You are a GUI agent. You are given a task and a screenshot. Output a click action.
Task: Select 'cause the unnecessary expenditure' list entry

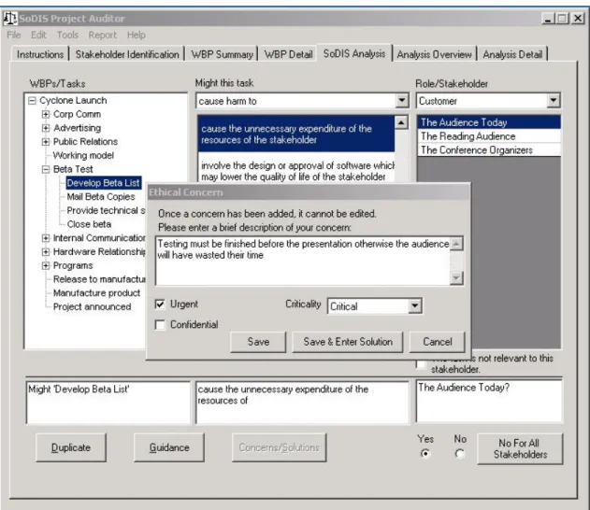[x=296, y=134]
